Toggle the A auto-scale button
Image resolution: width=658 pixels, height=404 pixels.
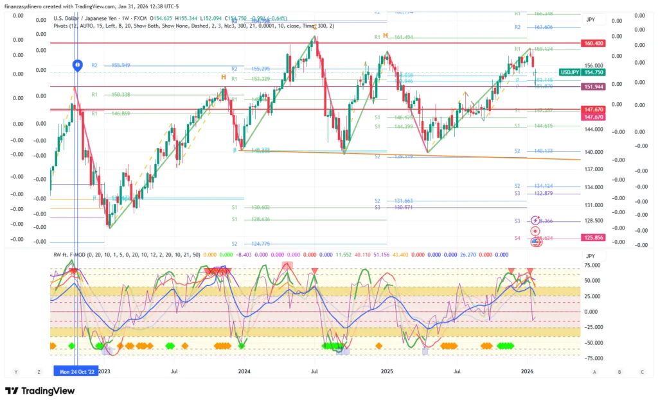(594, 372)
